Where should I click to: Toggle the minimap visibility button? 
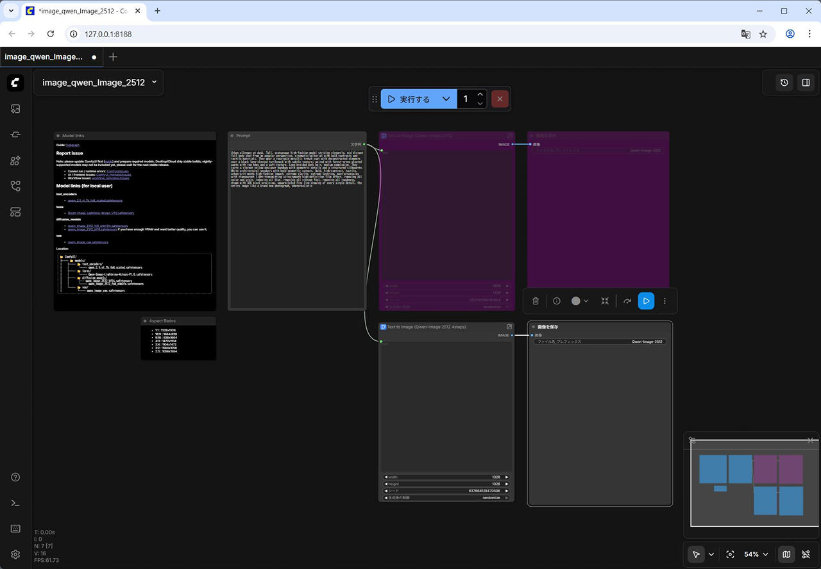[x=786, y=554]
